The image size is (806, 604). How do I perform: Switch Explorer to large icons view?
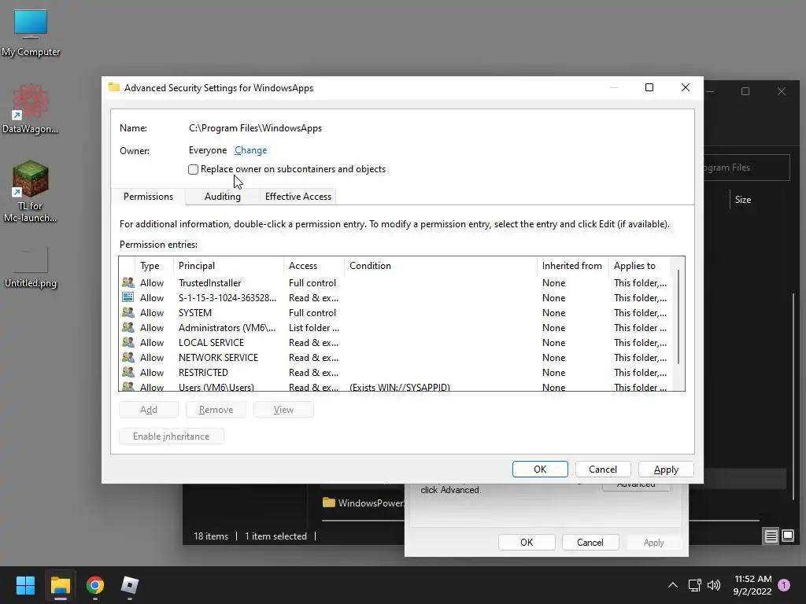point(787,536)
